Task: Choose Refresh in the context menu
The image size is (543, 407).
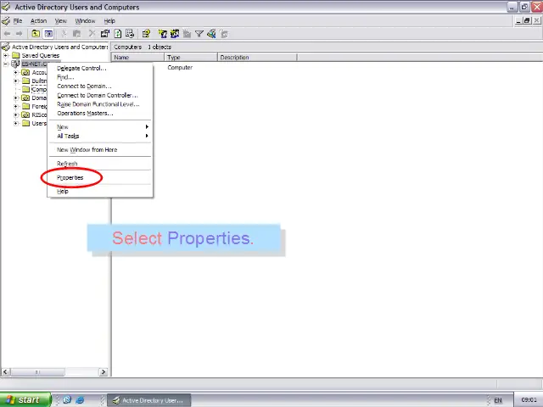Action: (100, 164)
